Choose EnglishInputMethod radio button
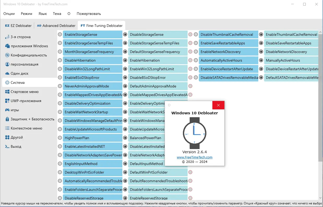The width and height of the screenshot is (323, 207). tap(60, 164)
